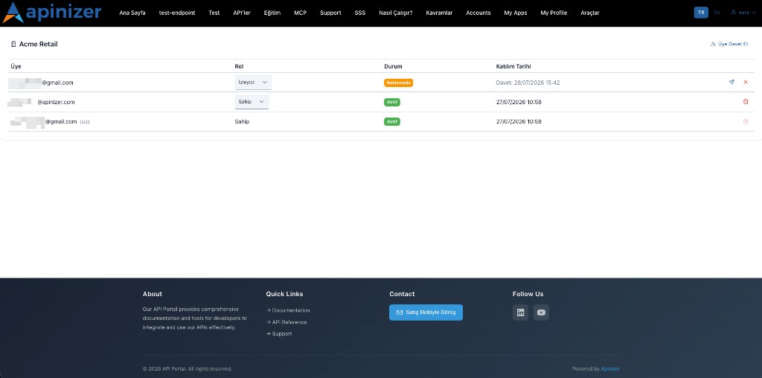Viewport: 762px width, 378px height.
Task: Resend invite using paper plane icon
Action: click(731, 82)
